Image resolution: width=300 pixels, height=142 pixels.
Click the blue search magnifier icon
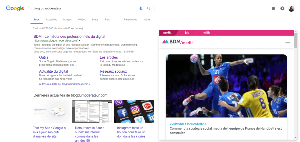click(x=148, y=8)
